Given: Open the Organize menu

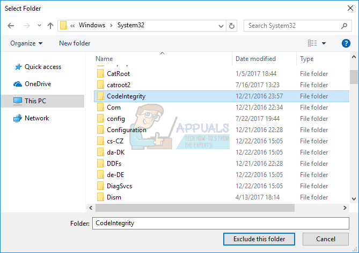Looking at the screenshot, I should 26,43.
